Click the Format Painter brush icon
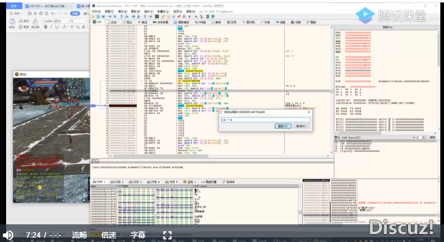This screenshot has height=242, width=444. pos(35,21)
